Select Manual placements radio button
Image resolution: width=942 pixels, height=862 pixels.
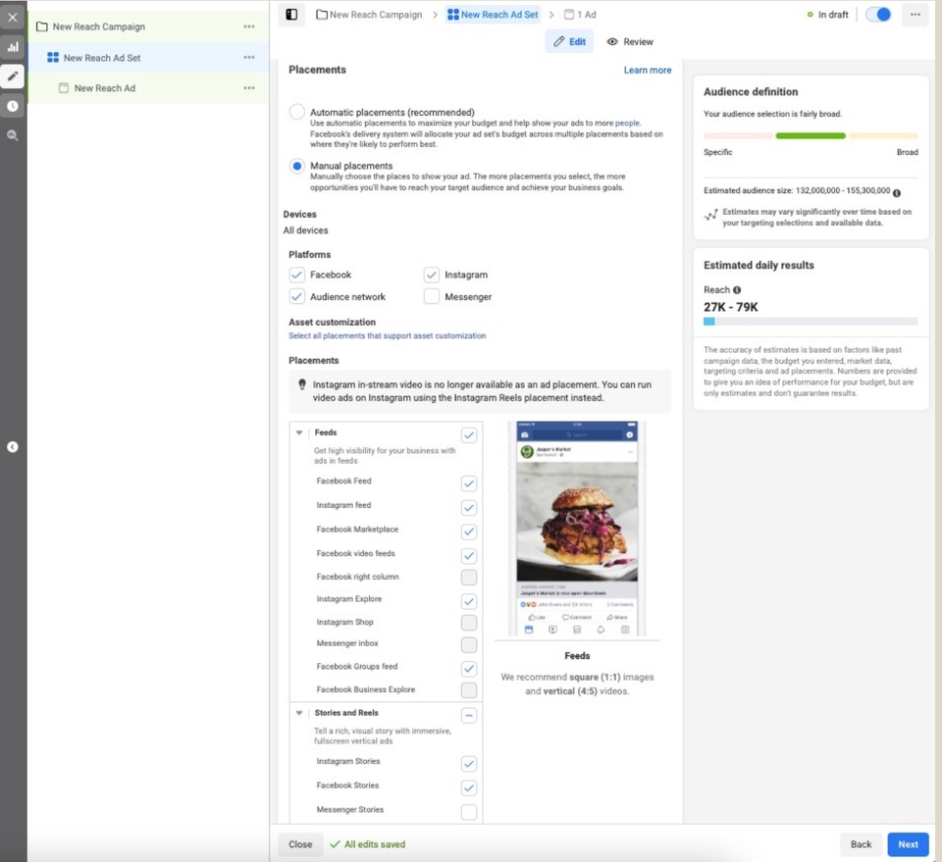tap(296, 166)
